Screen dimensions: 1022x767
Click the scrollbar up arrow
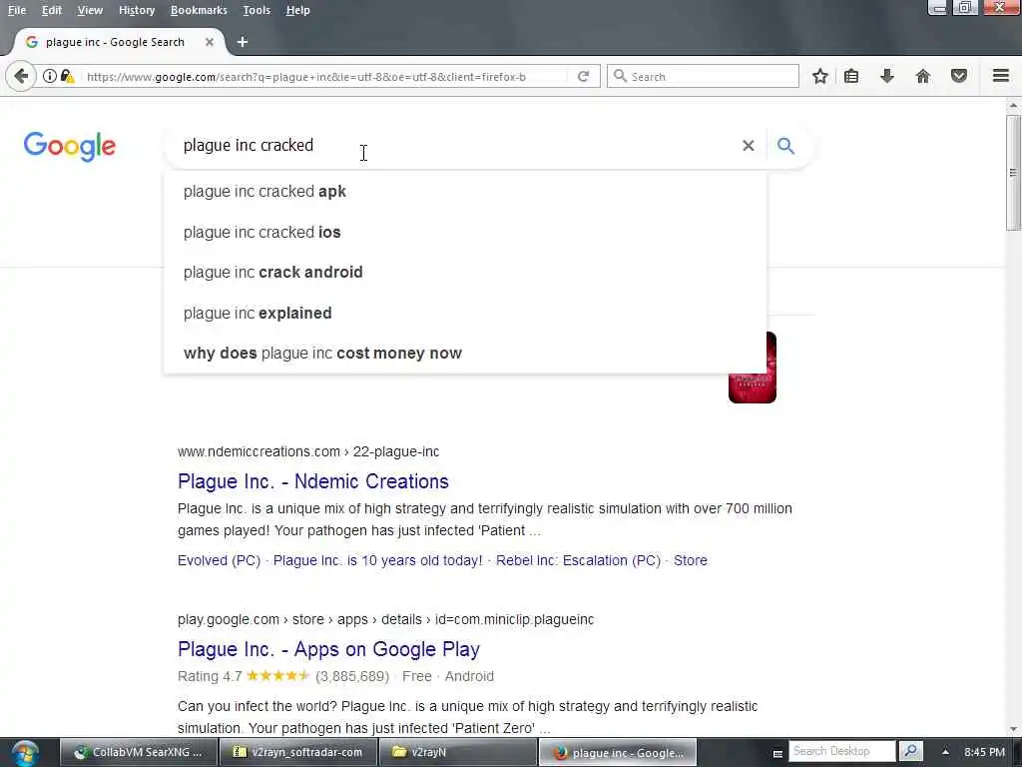click(x=1013, y=106)
